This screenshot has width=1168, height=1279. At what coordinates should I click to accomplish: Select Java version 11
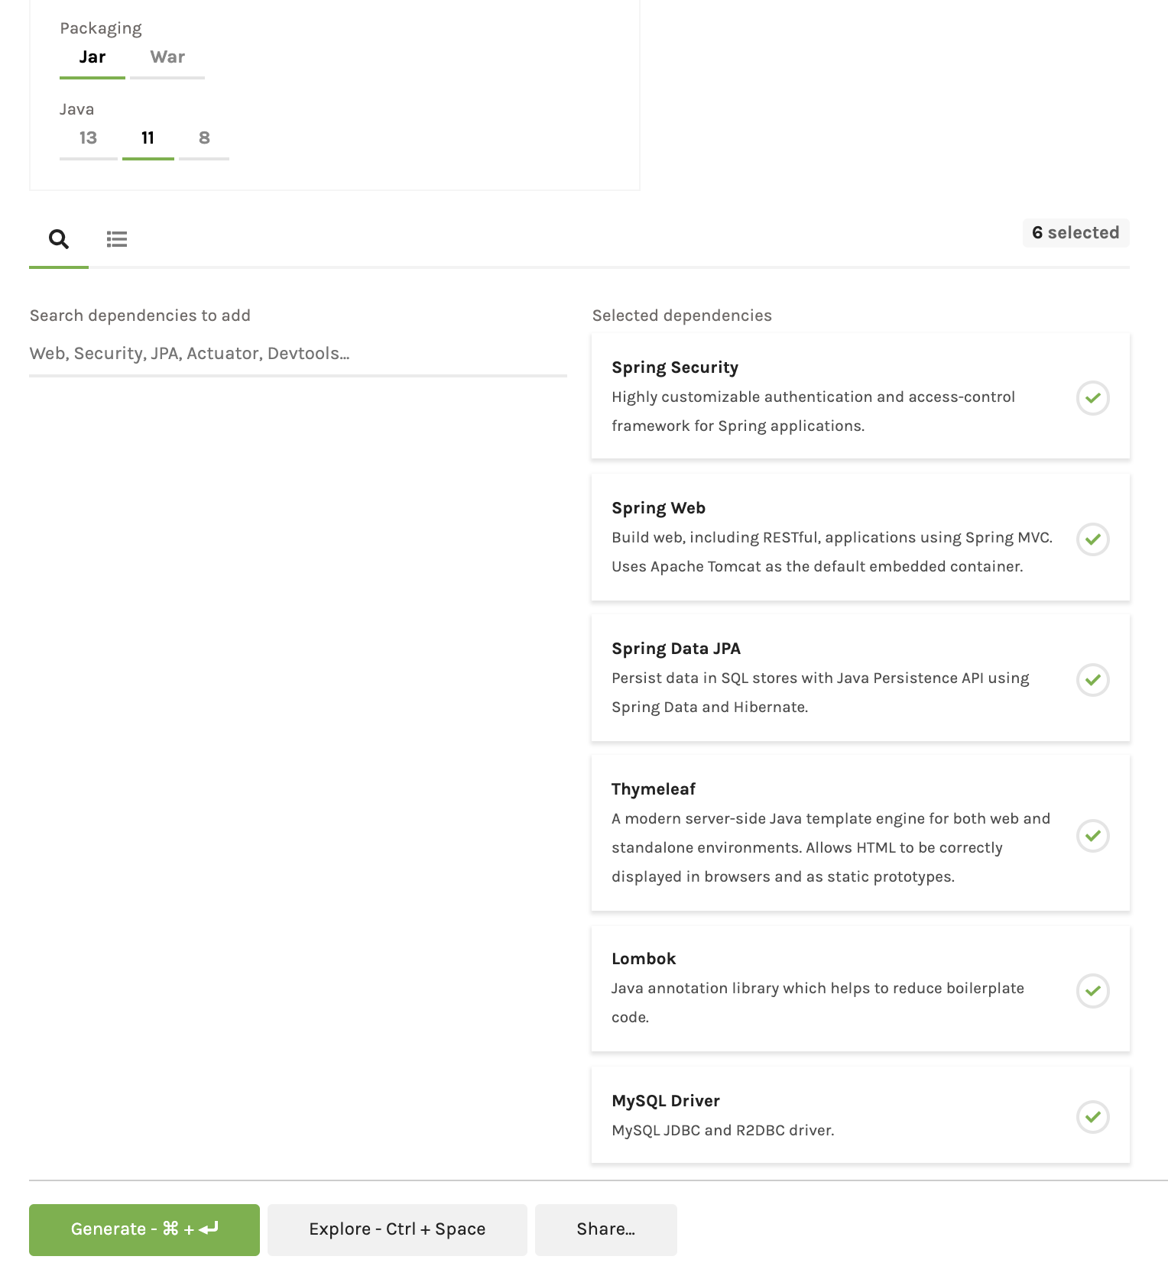[148, 138]
